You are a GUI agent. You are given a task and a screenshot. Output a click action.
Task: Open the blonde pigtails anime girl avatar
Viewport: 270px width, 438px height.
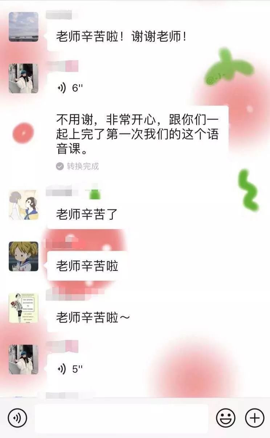pyautogui.click(x=24, y=256)
